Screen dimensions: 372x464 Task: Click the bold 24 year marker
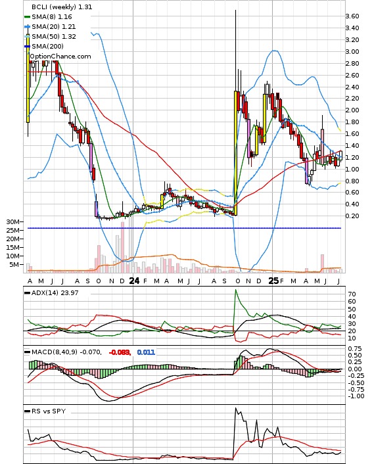click(134, 281)
